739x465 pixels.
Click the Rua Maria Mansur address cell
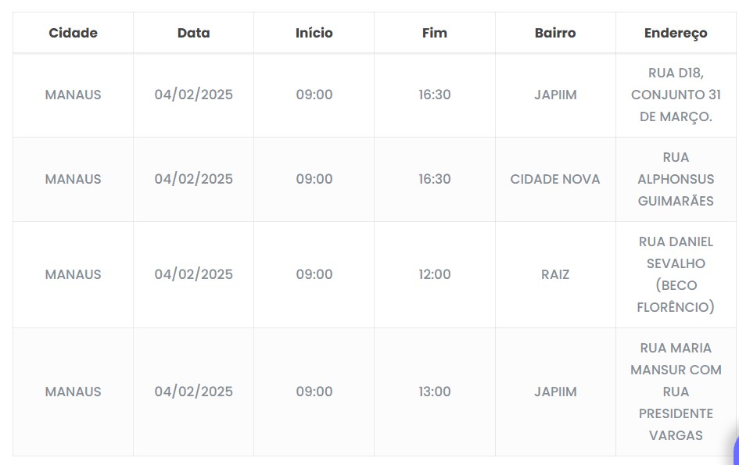pos(676,392)
